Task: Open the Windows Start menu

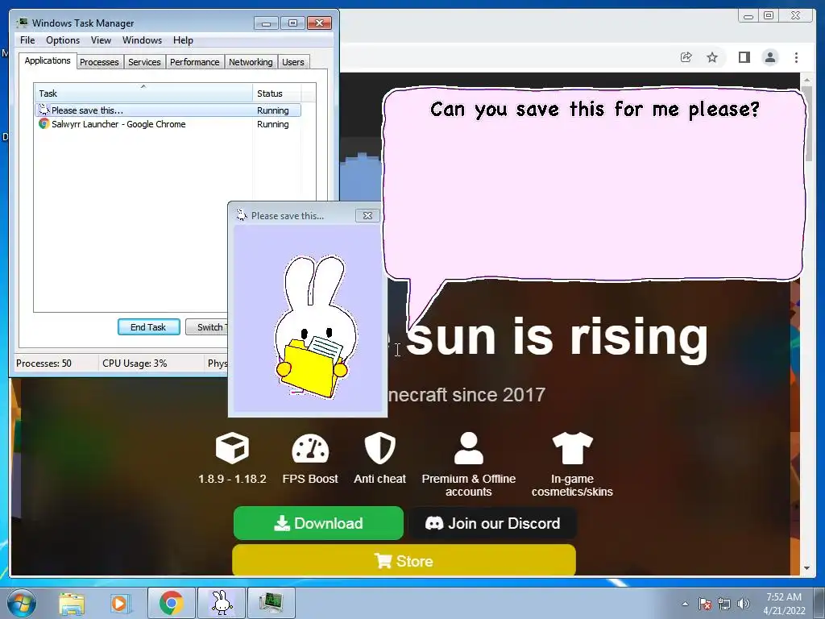Action: pos(22,603)
